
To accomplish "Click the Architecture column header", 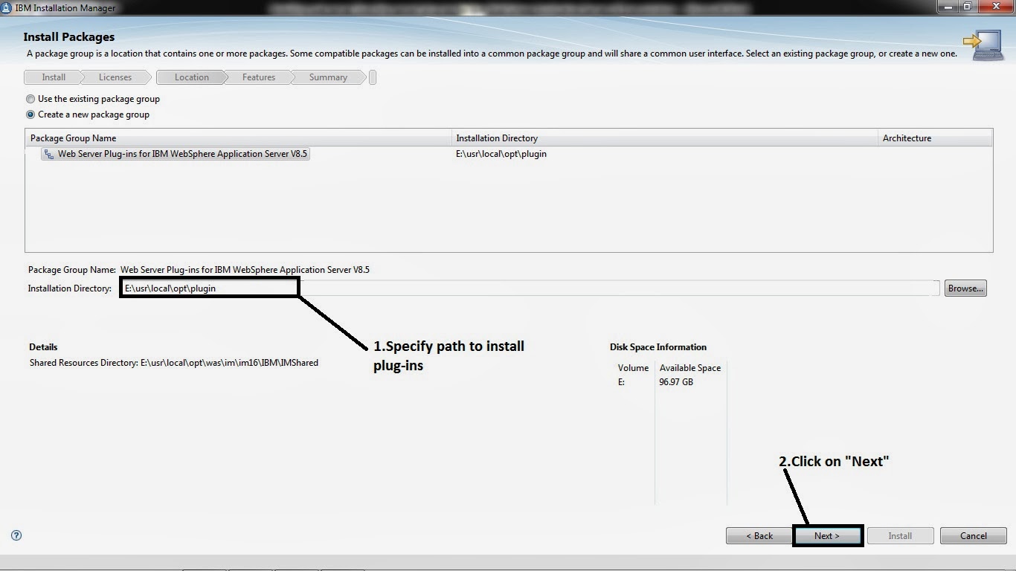I will pos(907,138).
